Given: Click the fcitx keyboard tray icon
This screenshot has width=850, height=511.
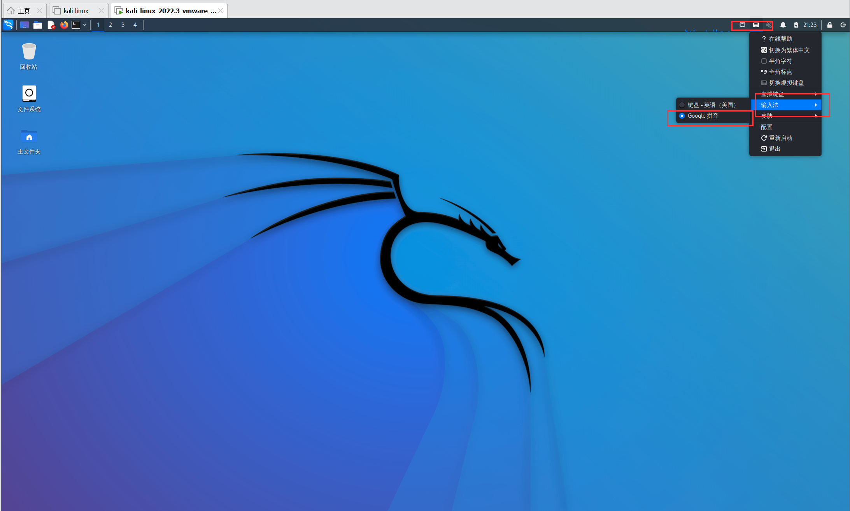Looking at the screenshot, I should pos(756,25).
